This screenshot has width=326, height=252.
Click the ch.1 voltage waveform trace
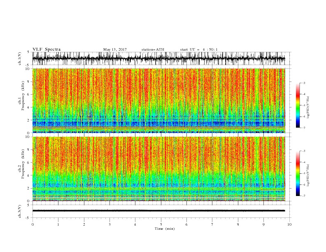[x=158, y=58]
